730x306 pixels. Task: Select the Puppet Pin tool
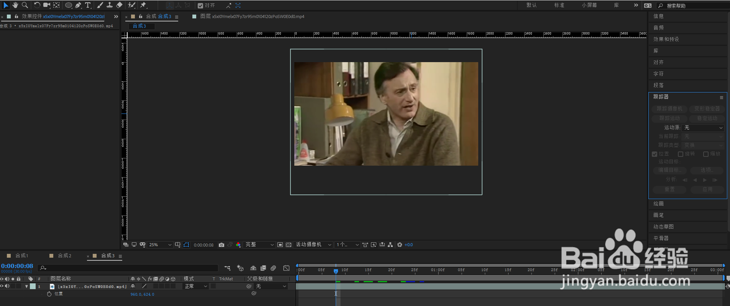pos(144,5)
